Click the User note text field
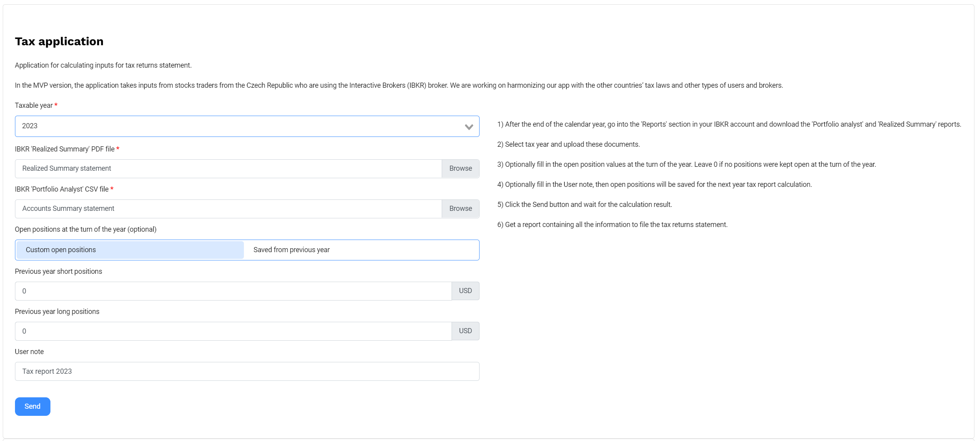This screenshot has height=441, width=978. click(247, 371)
